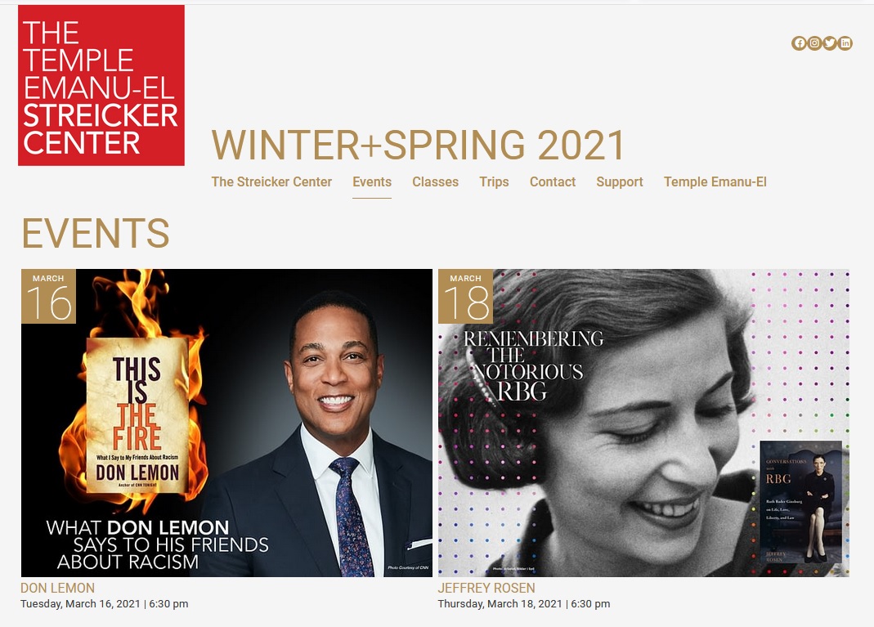Screen dimensions: 874x627
Task: Open the Instagram social icon
Action: click(814, 43)
